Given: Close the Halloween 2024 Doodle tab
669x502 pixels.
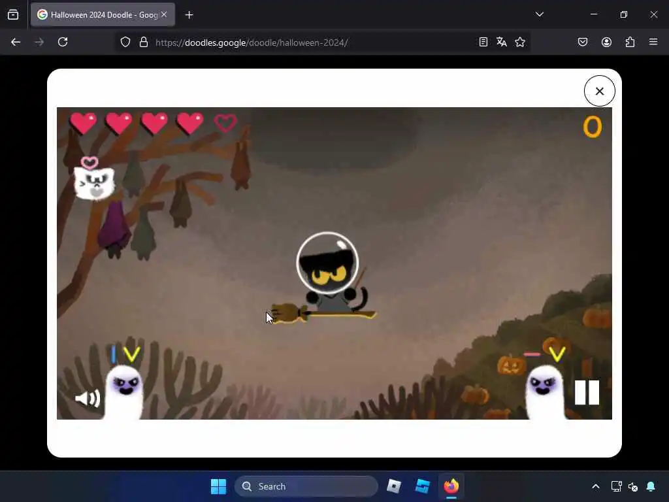Looking at the screenshot, I should tap(164, 14).
